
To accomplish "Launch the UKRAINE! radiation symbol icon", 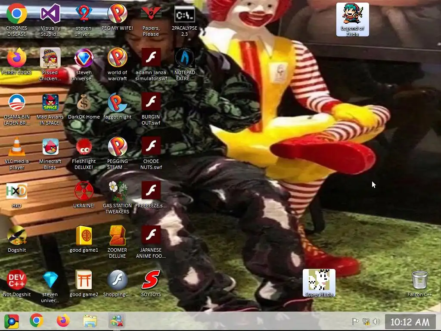I will (x=84, y=195).
